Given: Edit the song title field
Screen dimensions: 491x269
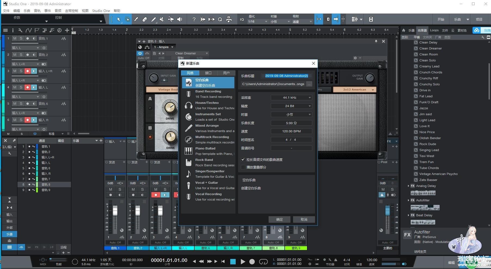Looking at the screenshot, I should tap(287, 76).
